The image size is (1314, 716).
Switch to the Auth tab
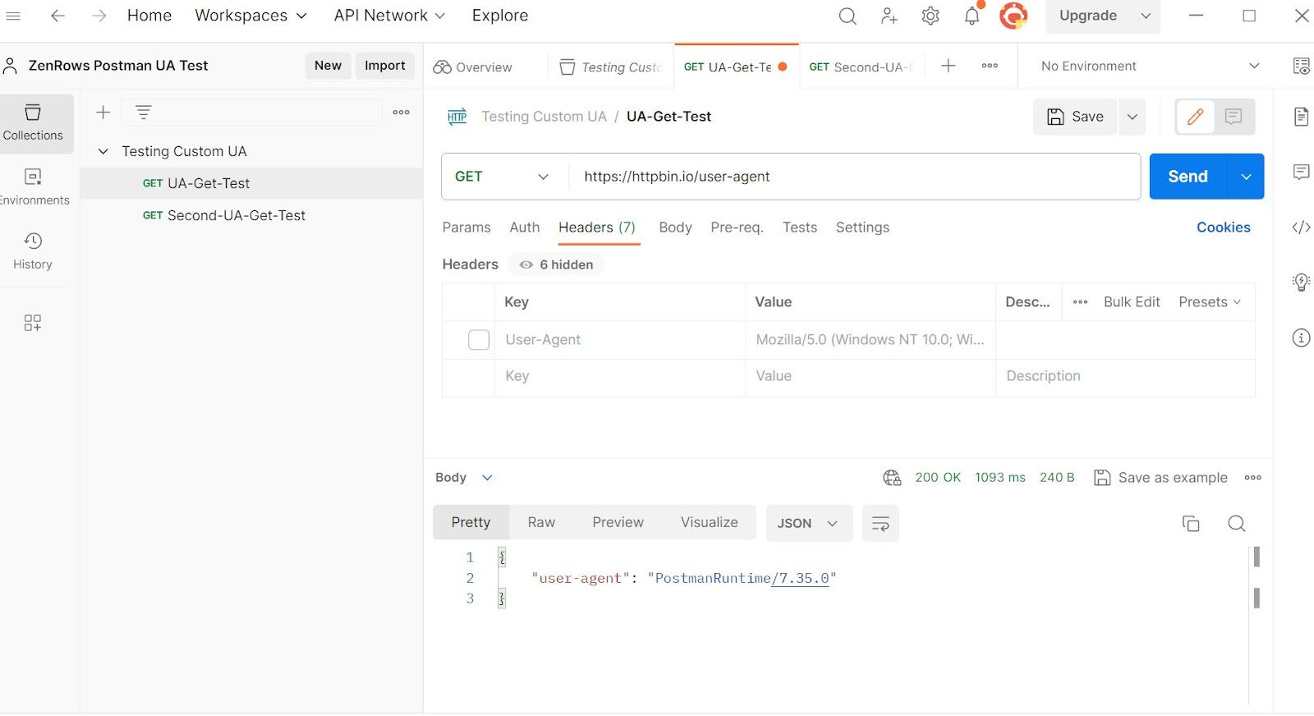pos(525,227)
